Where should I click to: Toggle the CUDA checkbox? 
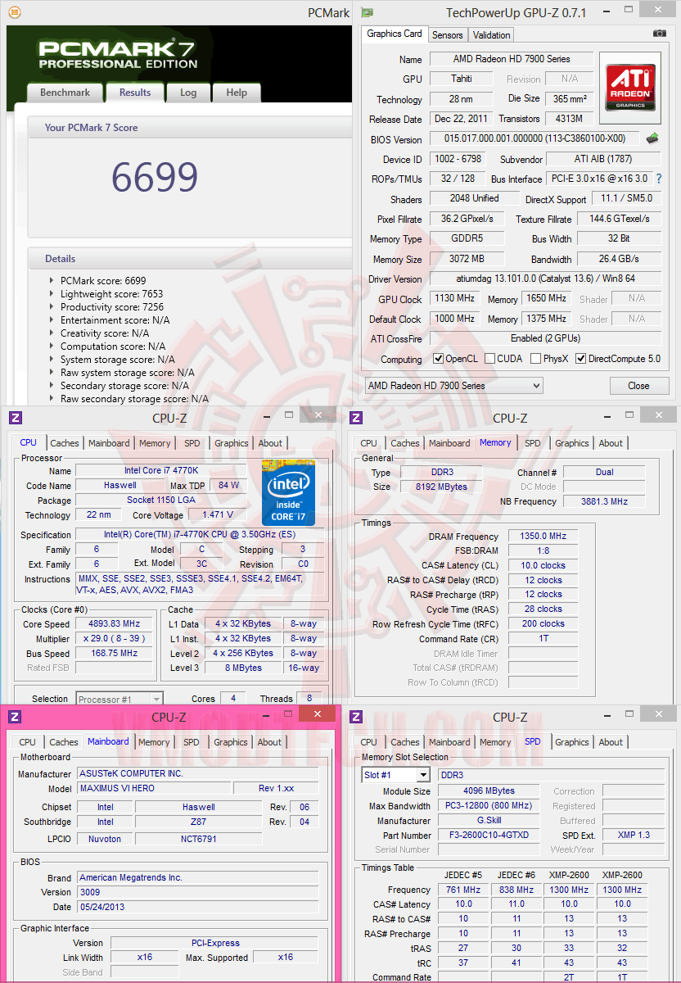coord(490,359)
